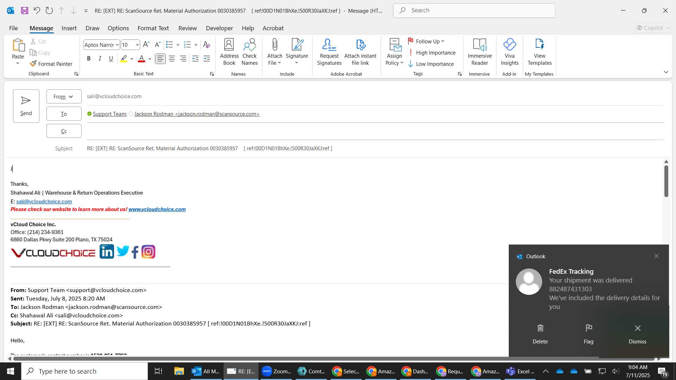Viewport: 676px width, 380px height.
Task: Undo the last action
Action: [x=37, y=11]
